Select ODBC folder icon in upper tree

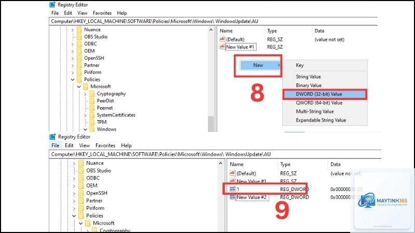pos(79,44)
